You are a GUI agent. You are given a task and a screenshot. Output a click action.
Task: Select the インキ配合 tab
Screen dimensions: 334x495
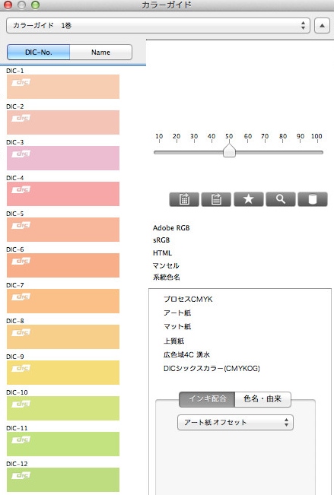(207, 399)
